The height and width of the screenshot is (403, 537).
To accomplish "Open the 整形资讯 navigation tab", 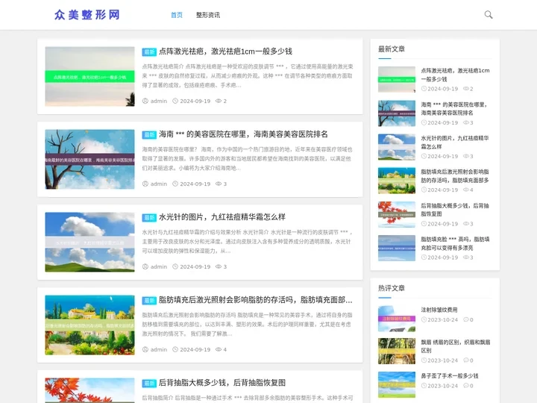I will pyautogui.click(x=208, y=15).
